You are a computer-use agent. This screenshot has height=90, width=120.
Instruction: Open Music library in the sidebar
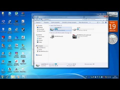point(39,38)
